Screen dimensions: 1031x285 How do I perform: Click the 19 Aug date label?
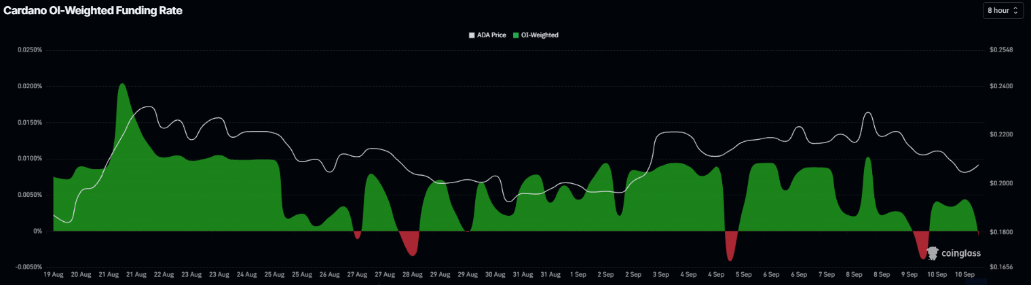53,275
